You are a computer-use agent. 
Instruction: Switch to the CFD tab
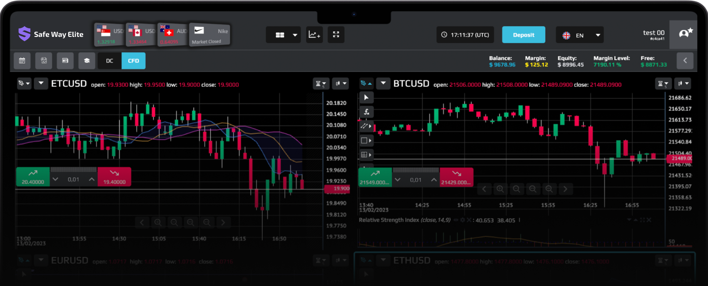[x=134, y=61]
